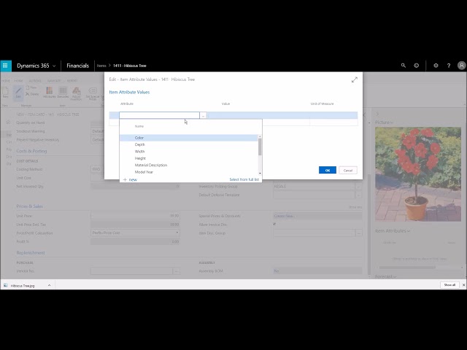
Task: Expand the Dynamics 365 chevron menu
Action: [54, 66]
